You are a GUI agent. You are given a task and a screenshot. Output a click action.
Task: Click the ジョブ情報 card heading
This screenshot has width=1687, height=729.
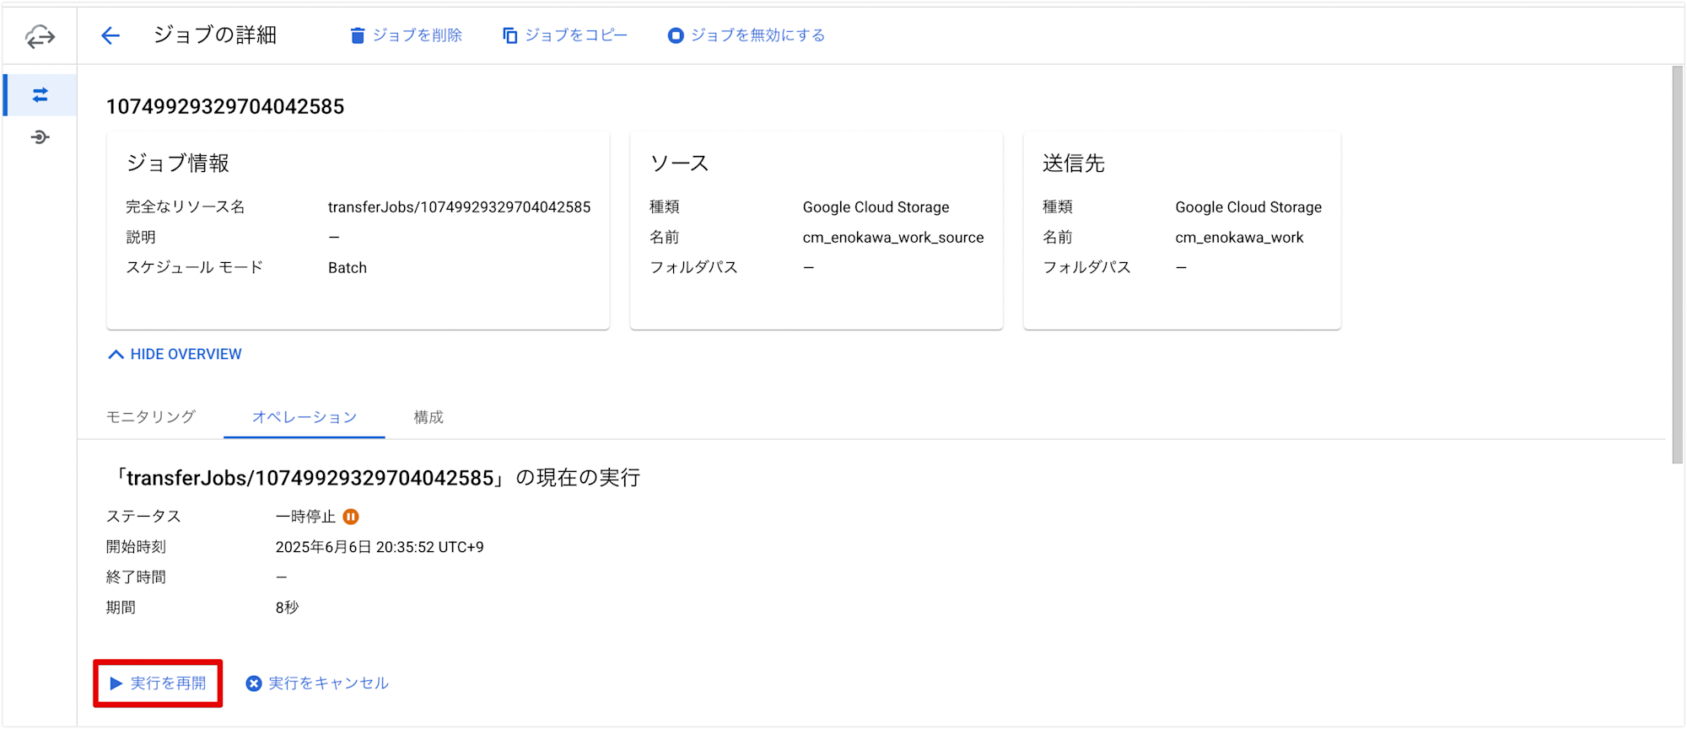pos(178,163)
